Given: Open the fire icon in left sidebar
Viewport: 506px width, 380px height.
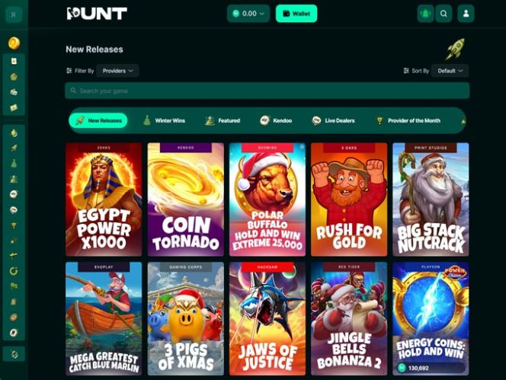Looking at the screenshot, I should click(x=14, y=133).
